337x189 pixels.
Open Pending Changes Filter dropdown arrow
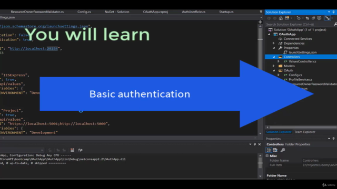tap(303, 18)
